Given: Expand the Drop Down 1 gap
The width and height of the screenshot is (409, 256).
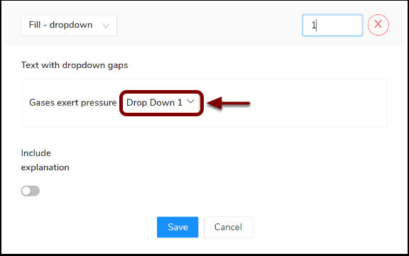Looking at the screenshot, I should click(x=161, y=103).
